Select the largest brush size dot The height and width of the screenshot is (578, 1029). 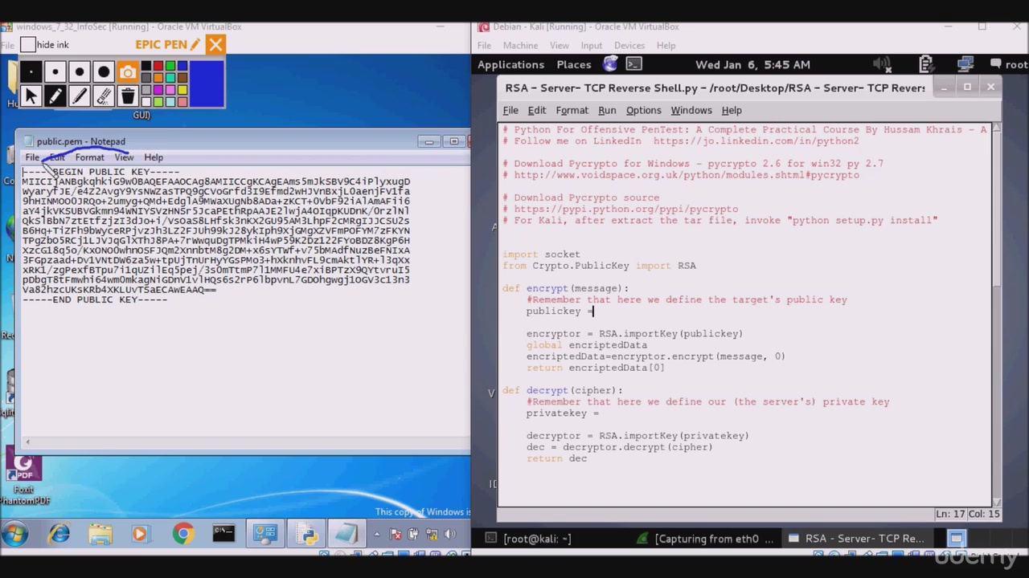[103, 72]
